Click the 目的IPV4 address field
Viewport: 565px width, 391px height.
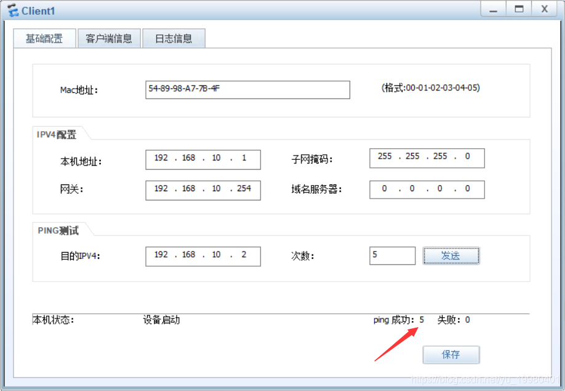click(203, 256)
